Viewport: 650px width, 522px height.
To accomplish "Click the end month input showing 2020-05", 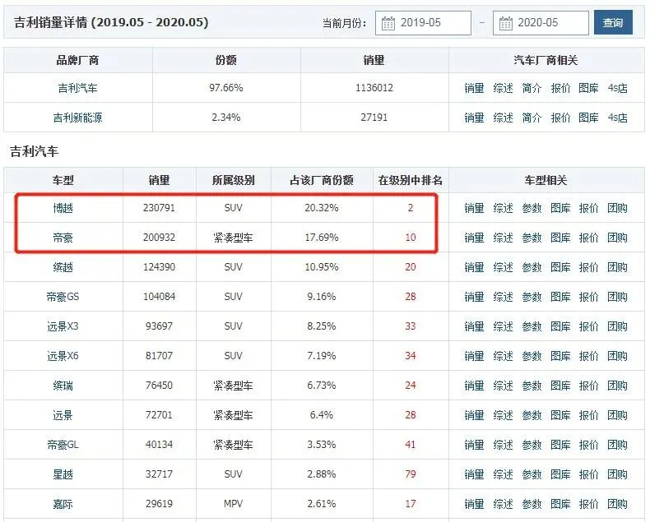I will (541, 23).
